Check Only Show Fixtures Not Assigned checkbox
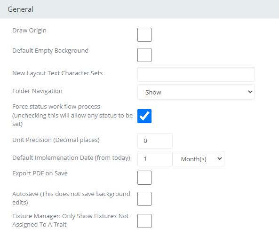The image size is (279, 236). [x=144, y=221]
